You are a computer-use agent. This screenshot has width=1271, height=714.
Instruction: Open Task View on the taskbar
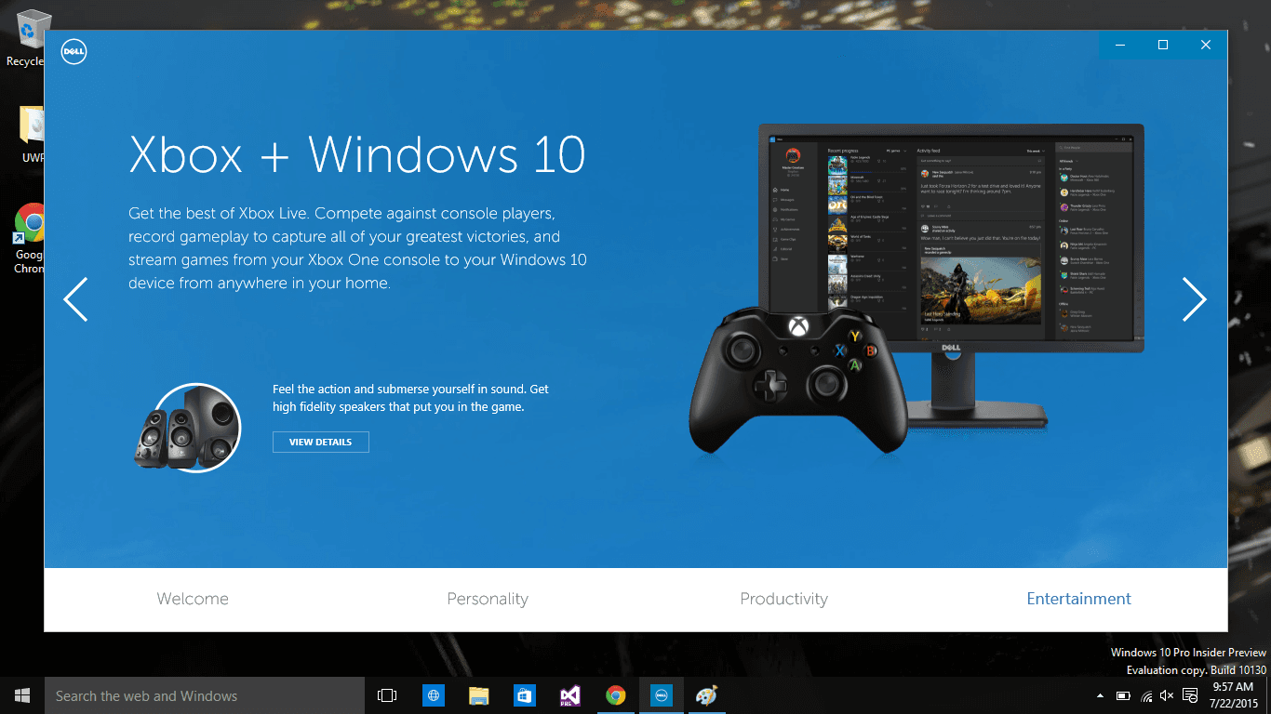coord(386,694)
